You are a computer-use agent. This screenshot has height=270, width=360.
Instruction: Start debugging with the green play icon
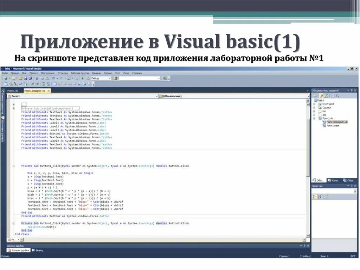pos(83,79)
